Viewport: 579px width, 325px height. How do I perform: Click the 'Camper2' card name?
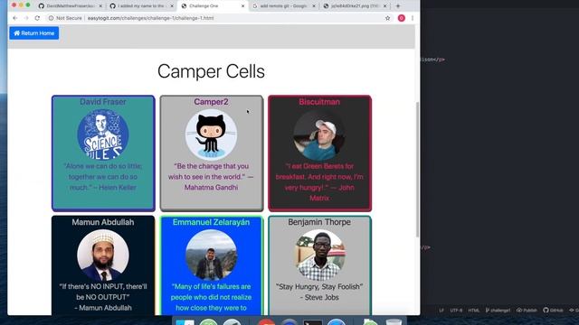211,102
